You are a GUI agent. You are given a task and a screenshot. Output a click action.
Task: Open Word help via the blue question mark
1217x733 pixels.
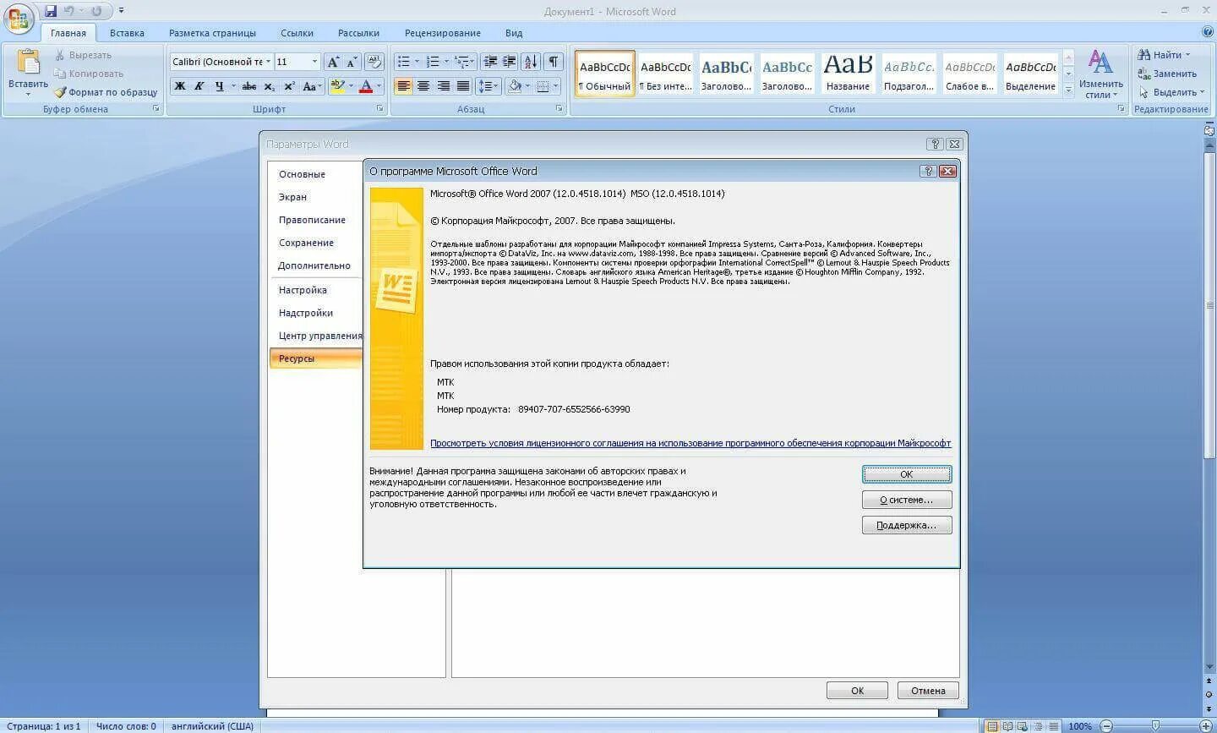pos(1208,32)
